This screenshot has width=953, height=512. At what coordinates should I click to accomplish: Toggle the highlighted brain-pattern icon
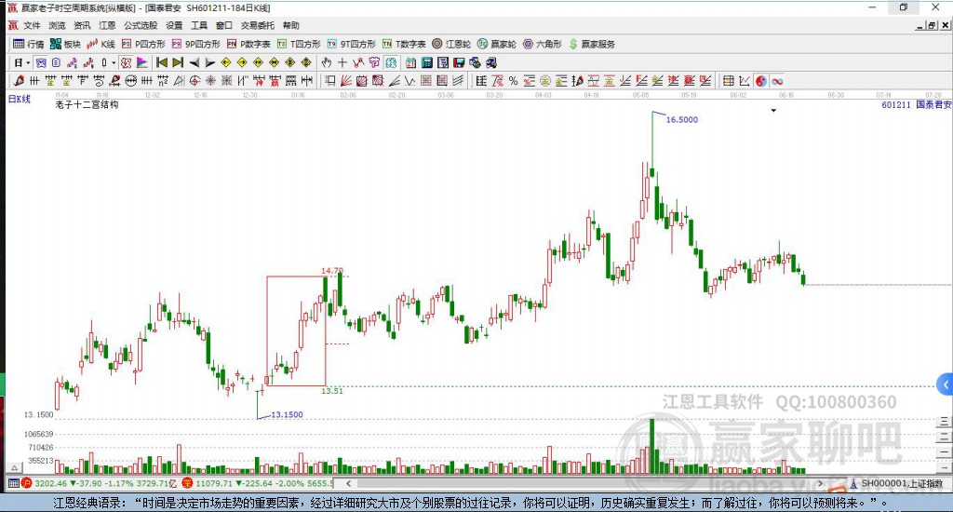pos(391,62)
